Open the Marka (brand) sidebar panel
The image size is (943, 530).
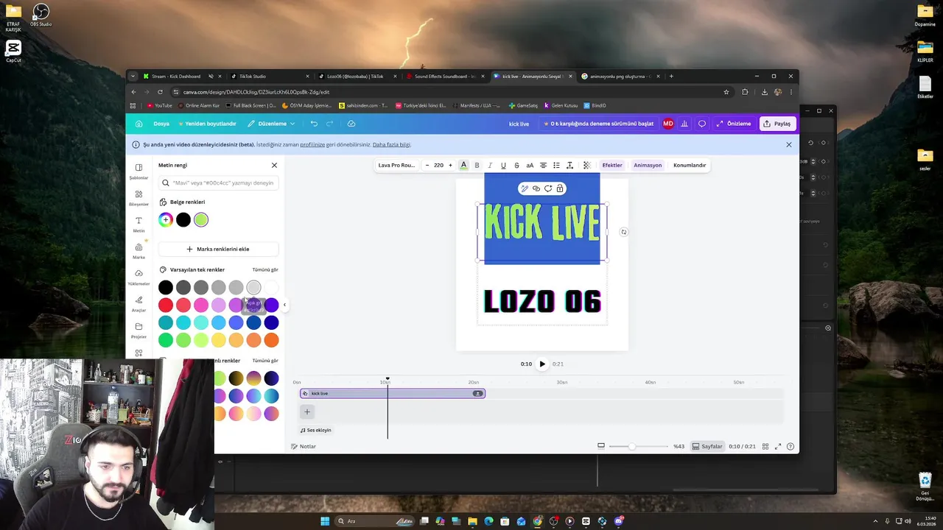[139, 251]
